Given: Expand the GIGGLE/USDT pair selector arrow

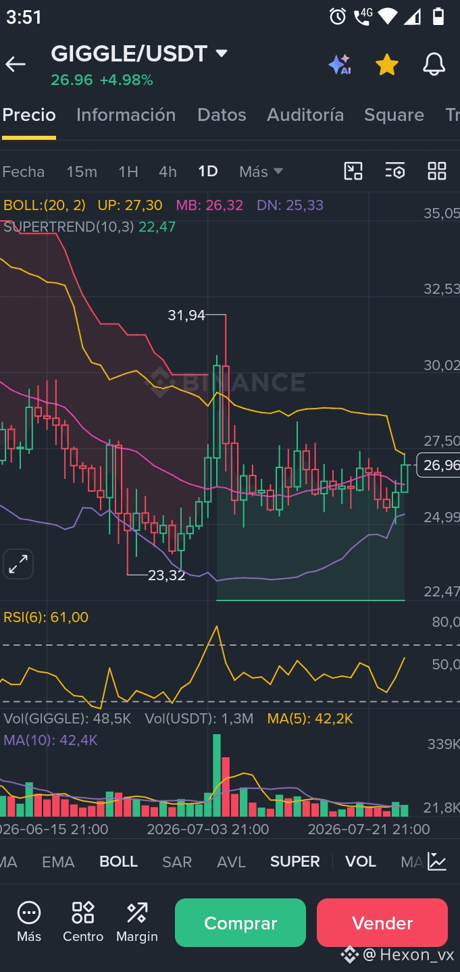Looking at the screenshot, I should pyautogui.click(x=222, y=53).
